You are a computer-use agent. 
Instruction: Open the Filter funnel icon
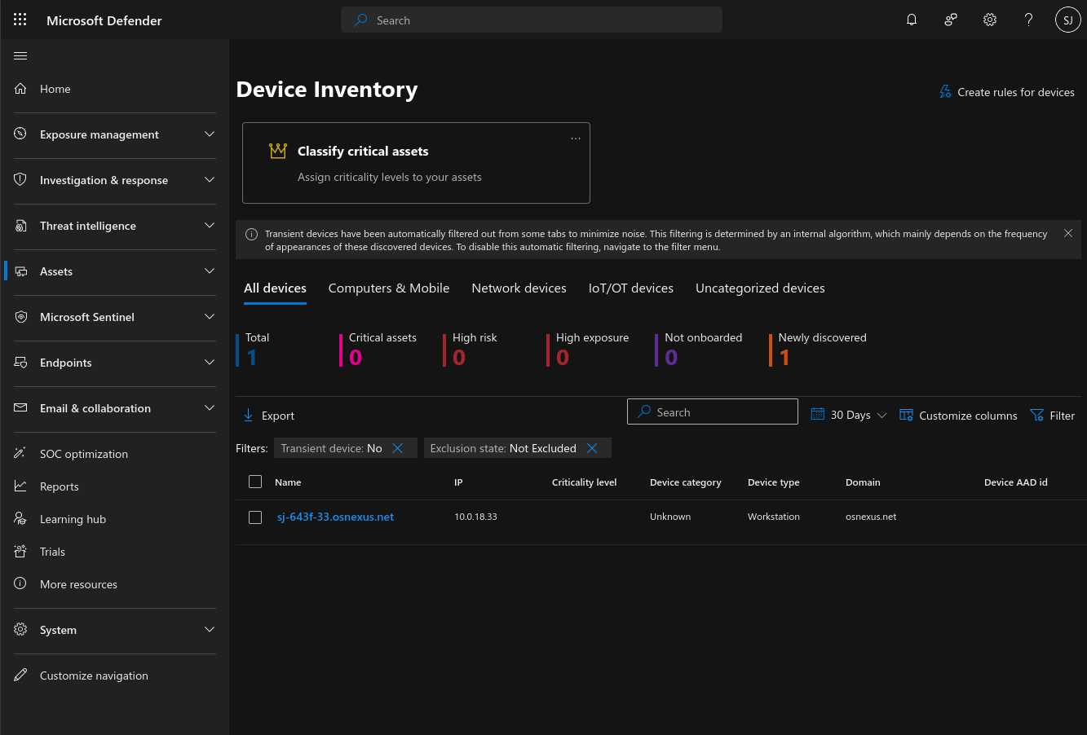tap(1037, 416)
